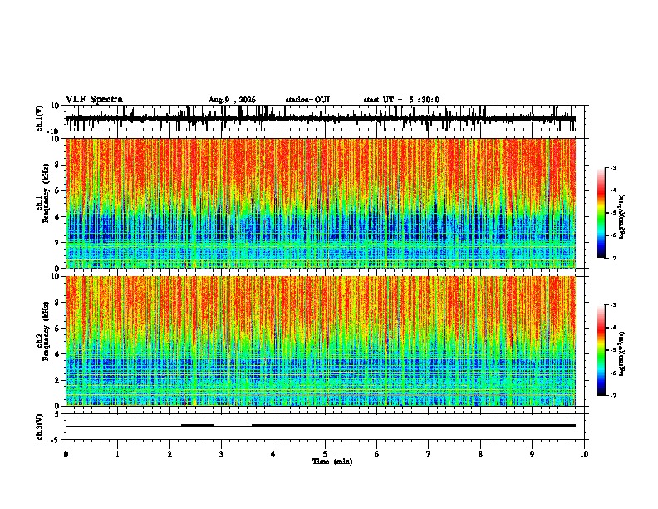
Task: Click the "-7" label on ch.1 color scale
Action: coord(613,258)
